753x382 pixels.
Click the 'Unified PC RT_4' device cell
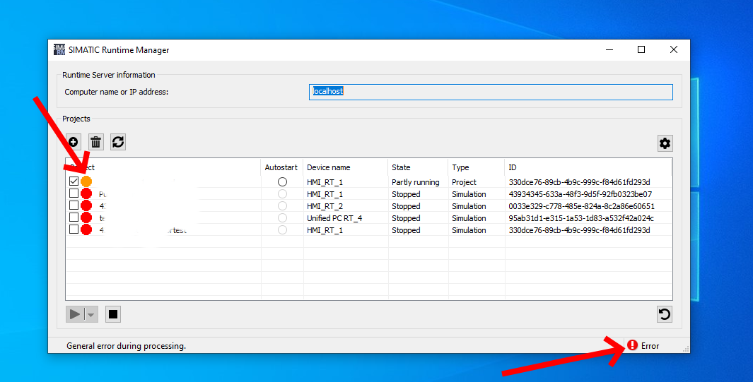point(334,218)
